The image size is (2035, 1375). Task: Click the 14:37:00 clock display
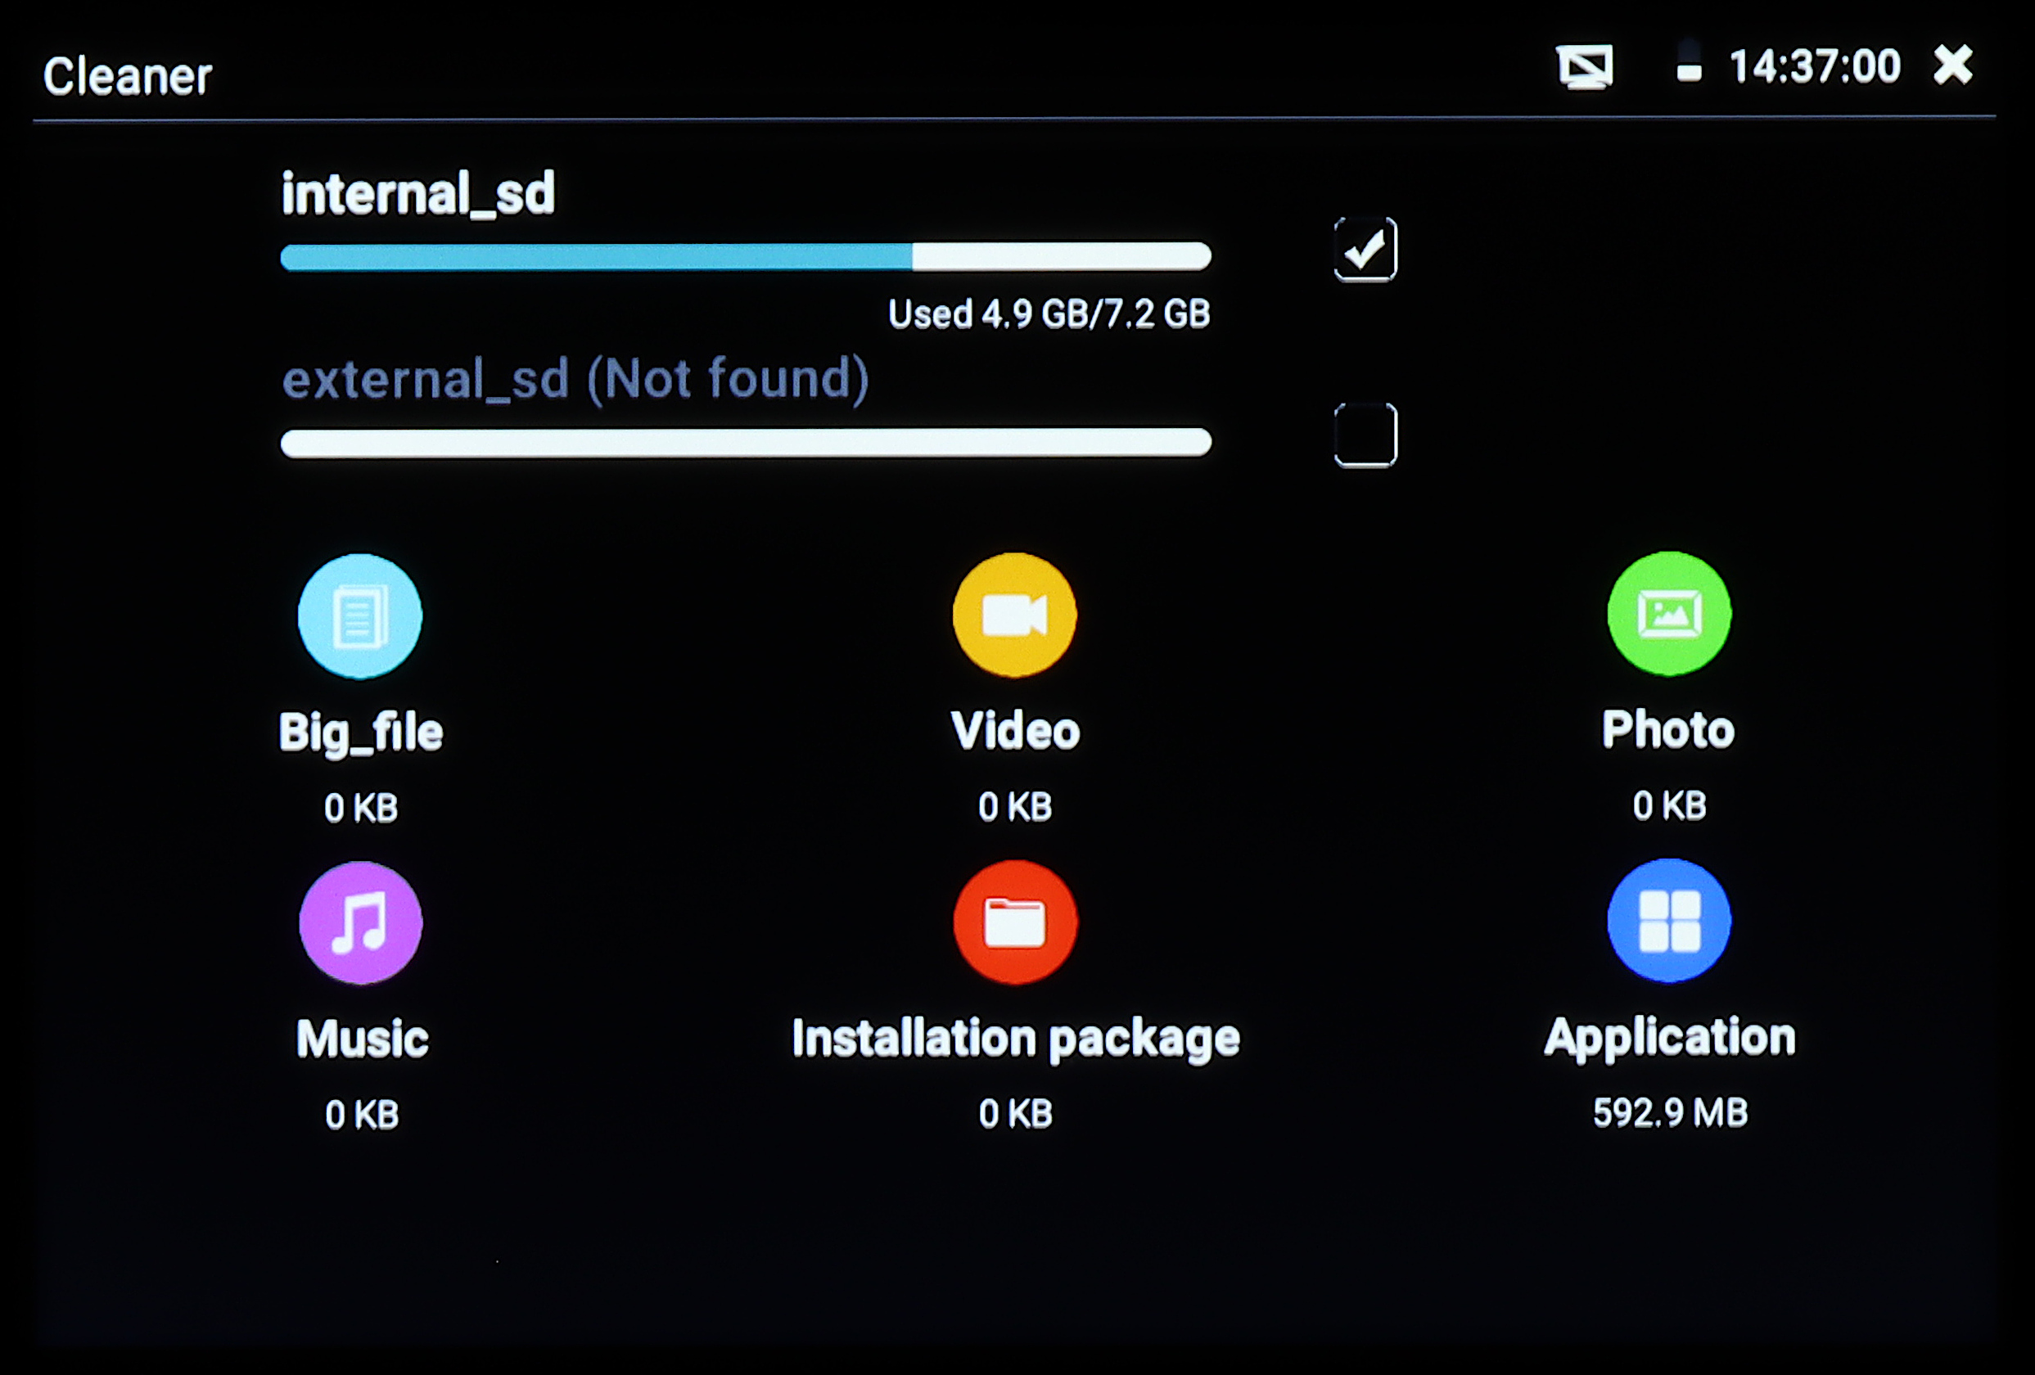(x=1814, y=66)
